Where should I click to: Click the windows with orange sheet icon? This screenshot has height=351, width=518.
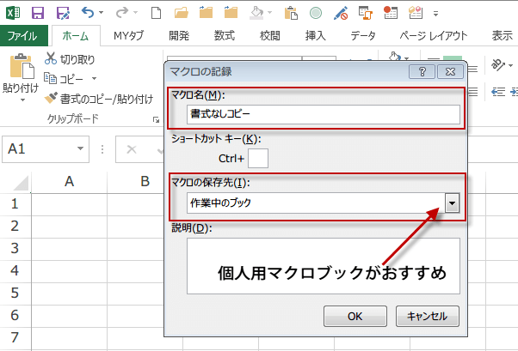point(366,13)
